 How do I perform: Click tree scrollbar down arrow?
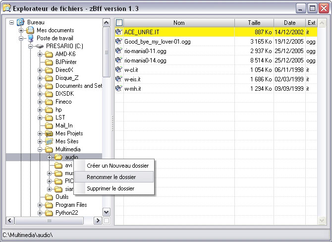click(x=107, y=212)
